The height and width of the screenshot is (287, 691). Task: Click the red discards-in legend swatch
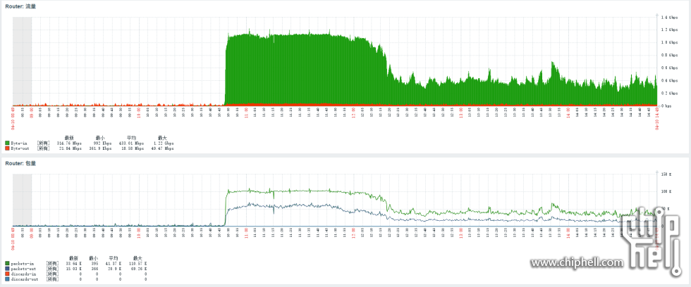pyautogui.click(x=7, y=274)
